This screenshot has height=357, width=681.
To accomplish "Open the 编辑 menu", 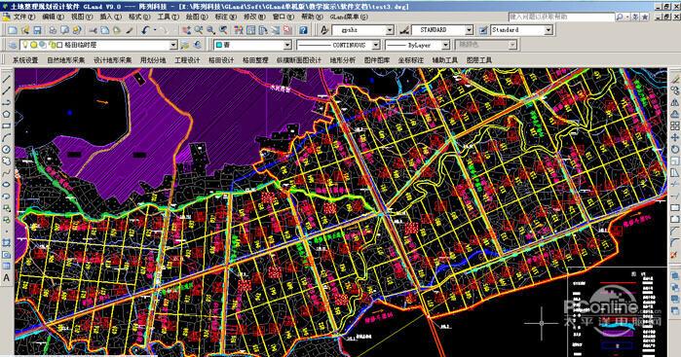I will coord(53,17).
